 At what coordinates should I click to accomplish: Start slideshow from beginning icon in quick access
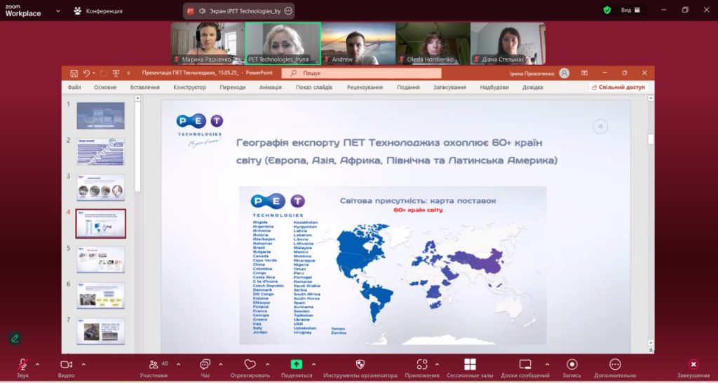point(116,73)
